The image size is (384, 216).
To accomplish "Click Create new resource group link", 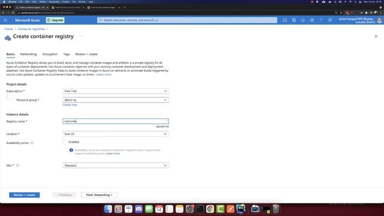I will [x=70, y=105].
